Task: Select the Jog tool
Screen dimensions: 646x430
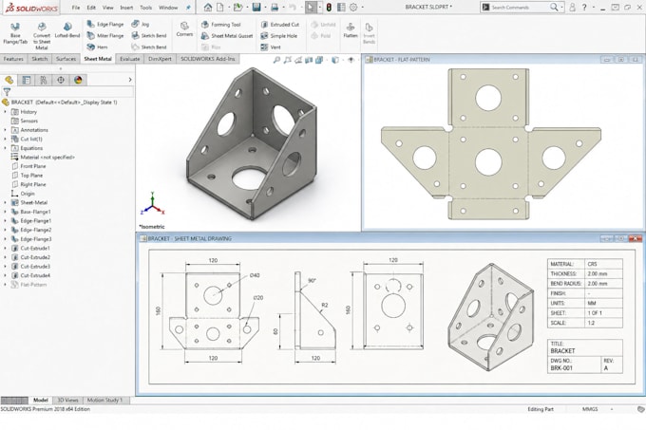Action: (x=141, y=25)
